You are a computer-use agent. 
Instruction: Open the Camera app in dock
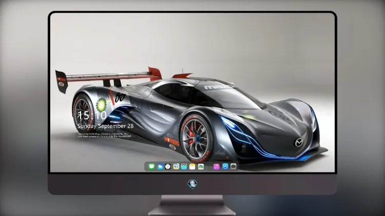point(234,166)
